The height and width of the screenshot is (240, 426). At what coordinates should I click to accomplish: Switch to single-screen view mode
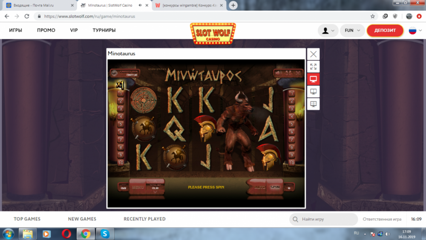coord(314,79)
